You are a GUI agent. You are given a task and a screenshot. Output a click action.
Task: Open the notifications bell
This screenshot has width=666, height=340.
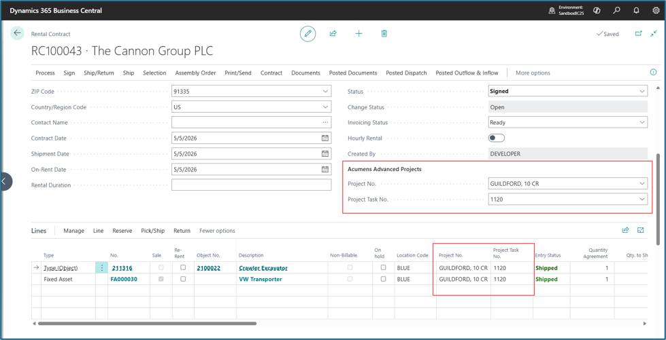pyautogui.click(x=636, y=11)
